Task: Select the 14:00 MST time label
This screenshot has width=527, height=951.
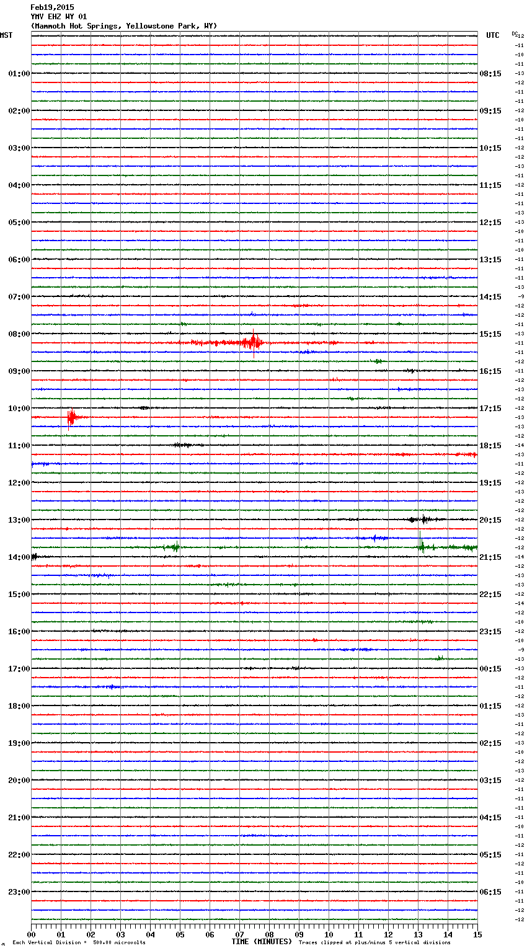Action: tap(19, 557)
